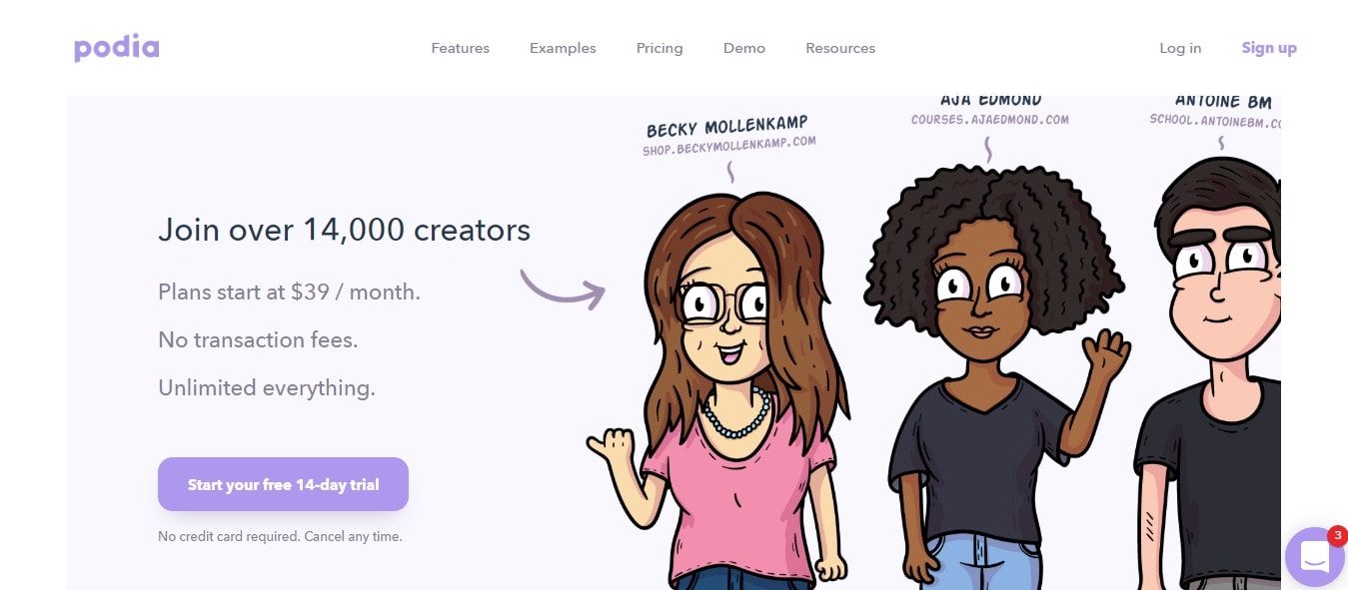Click the curved purple arrow graphic
The height and width of the screenshot is (590, 1348).
coord(563,288)
